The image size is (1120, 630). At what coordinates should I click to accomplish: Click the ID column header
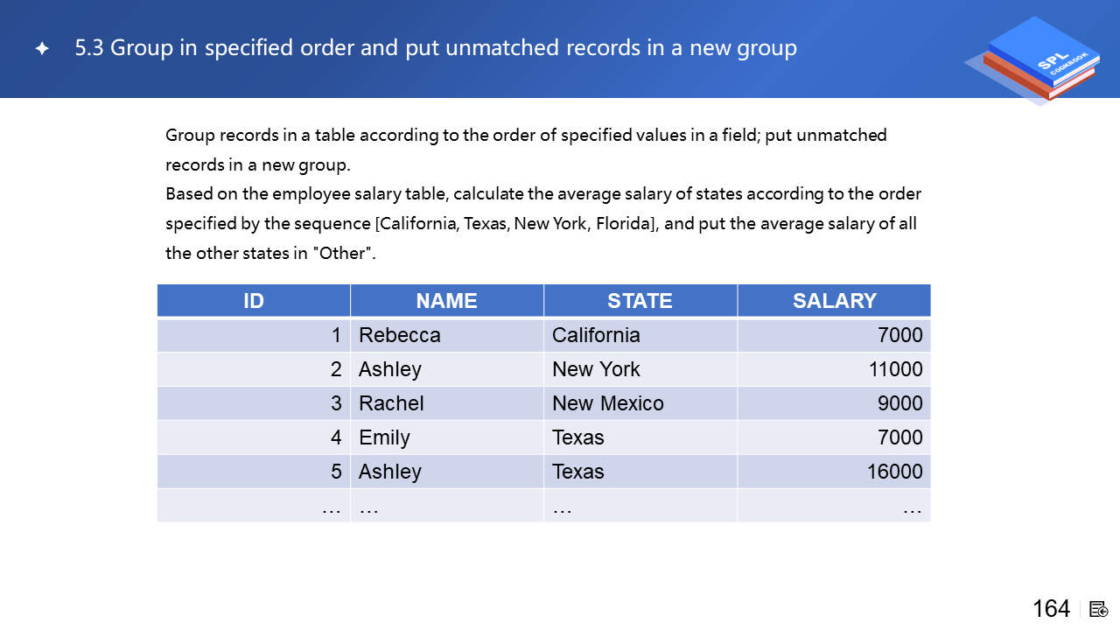(254, 301)
